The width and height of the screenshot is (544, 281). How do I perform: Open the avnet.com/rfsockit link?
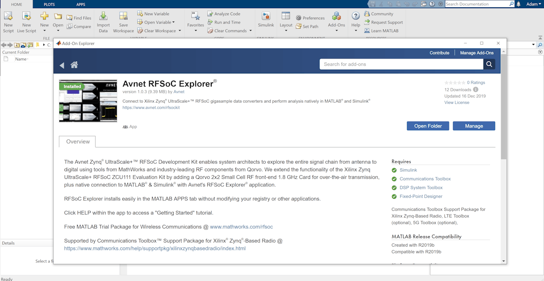point(151,108)
